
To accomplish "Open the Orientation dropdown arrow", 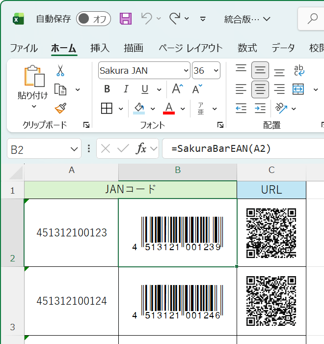I will coord(294,109).
